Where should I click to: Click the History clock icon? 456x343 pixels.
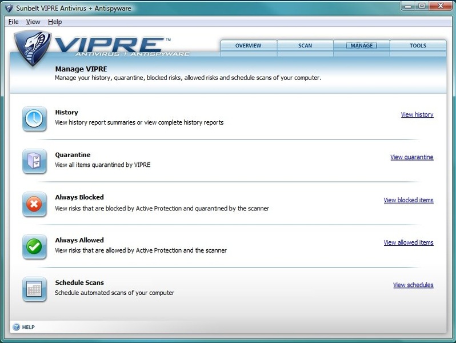[x=34, y=118]
